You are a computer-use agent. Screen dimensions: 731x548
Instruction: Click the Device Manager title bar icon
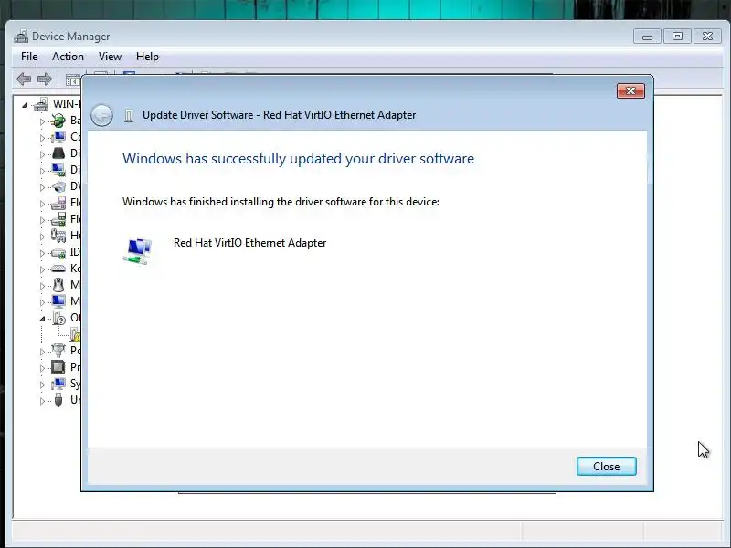(x=21, y=37)
